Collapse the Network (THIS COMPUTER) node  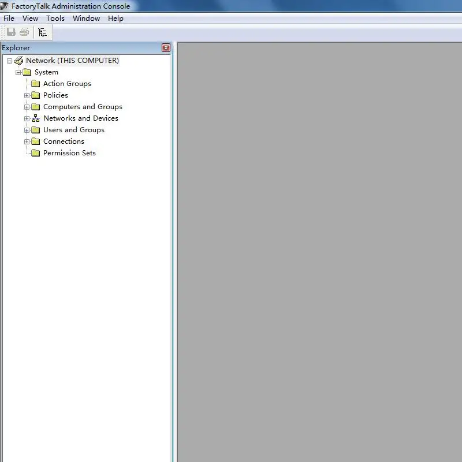(x=9, y=61)
